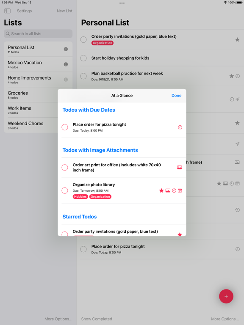Screen dimensions: 244x325
Task: Click red star on Starred Todos party invitations row
Action: click(180, 234)
